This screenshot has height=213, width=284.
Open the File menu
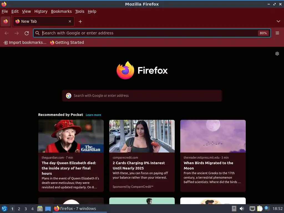pyautogui.click(x=5, y=11)
